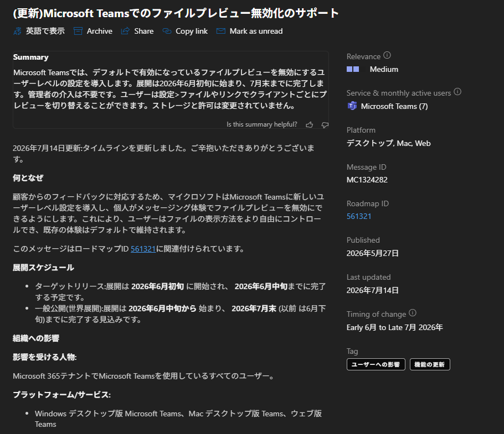Select the ユーザーへの影響 tag
This screenshot has width=504, height=434.
(376, 364)
